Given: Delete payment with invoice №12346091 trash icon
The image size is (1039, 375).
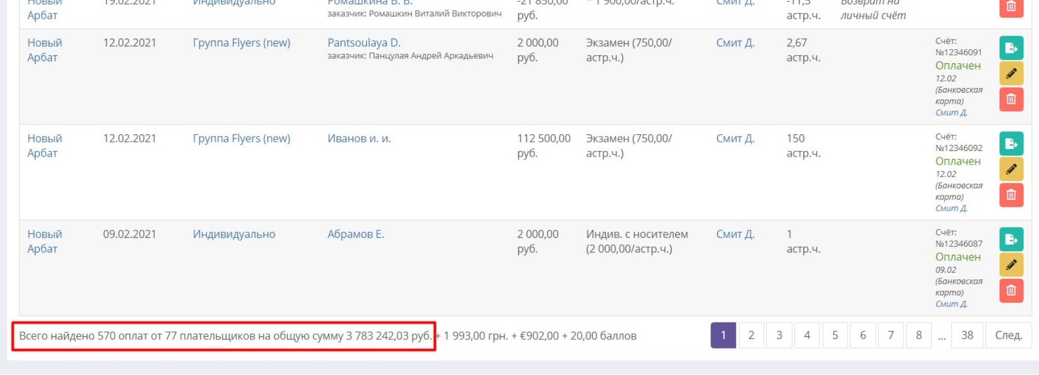Looking at the screenshot, I should tap(1011, 99).
